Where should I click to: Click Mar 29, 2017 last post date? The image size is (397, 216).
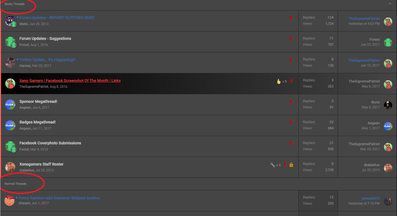[x=370, y=149]
